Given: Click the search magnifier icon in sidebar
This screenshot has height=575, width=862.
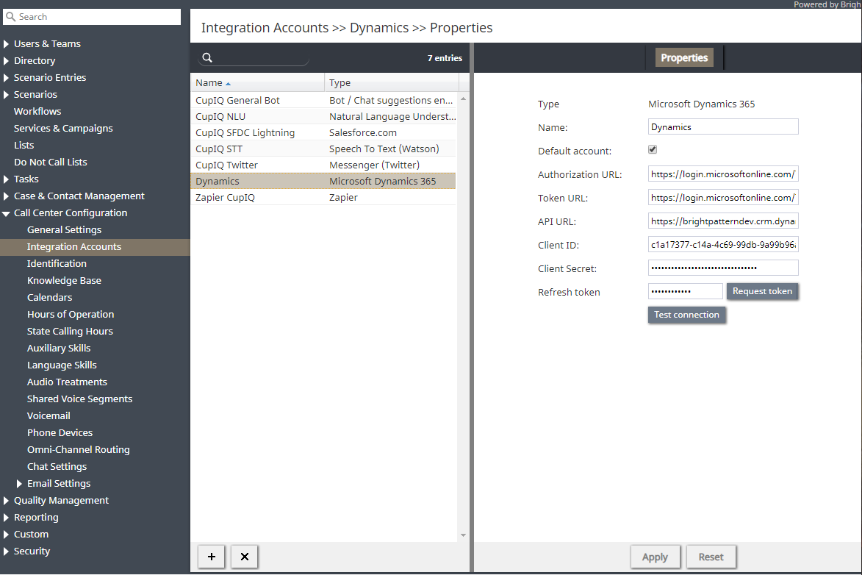Looking at the screenshot, I should click(x=10, y=16).
